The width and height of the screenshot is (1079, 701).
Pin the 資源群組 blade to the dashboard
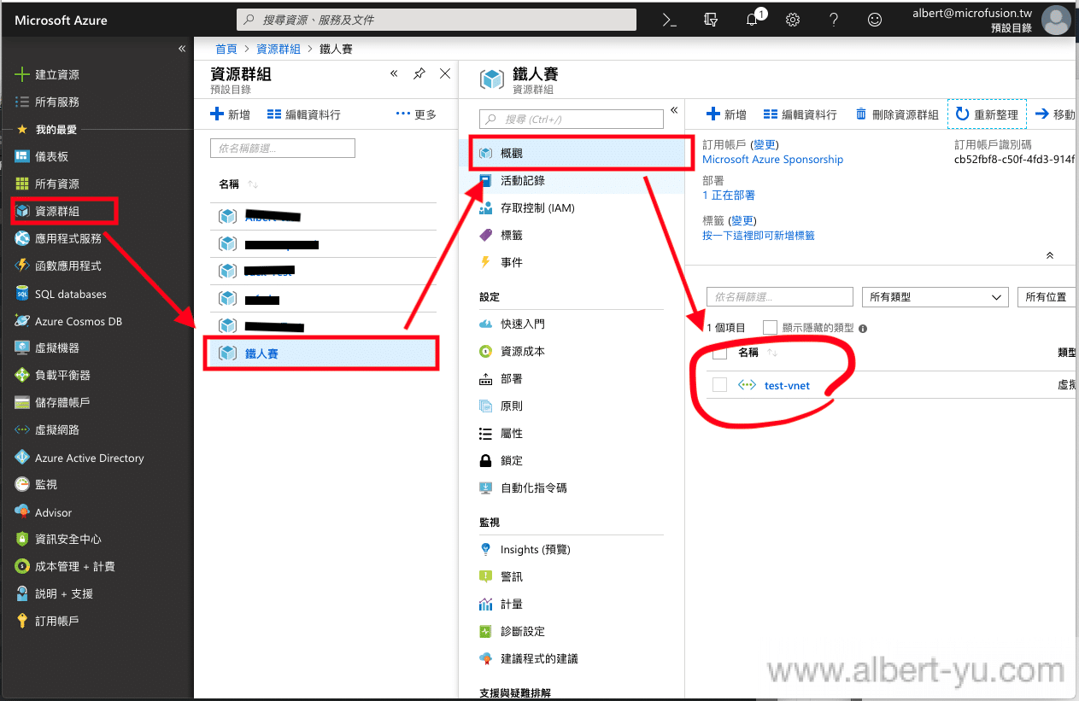click(419, 73)
